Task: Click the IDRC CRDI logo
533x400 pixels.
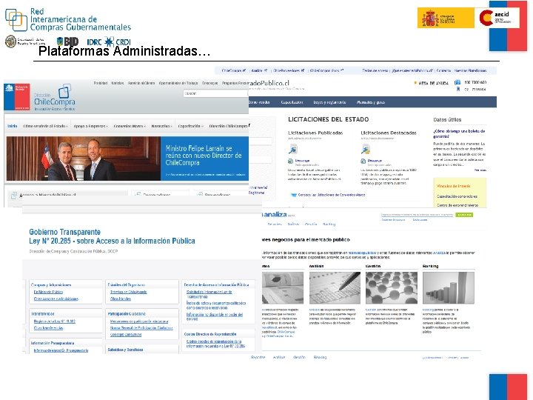Action: [109, 41]
